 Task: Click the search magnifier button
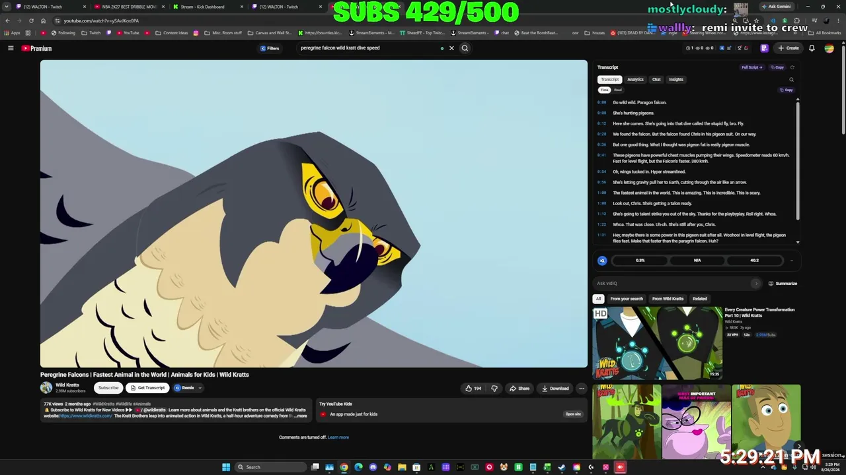click(465, 48)
